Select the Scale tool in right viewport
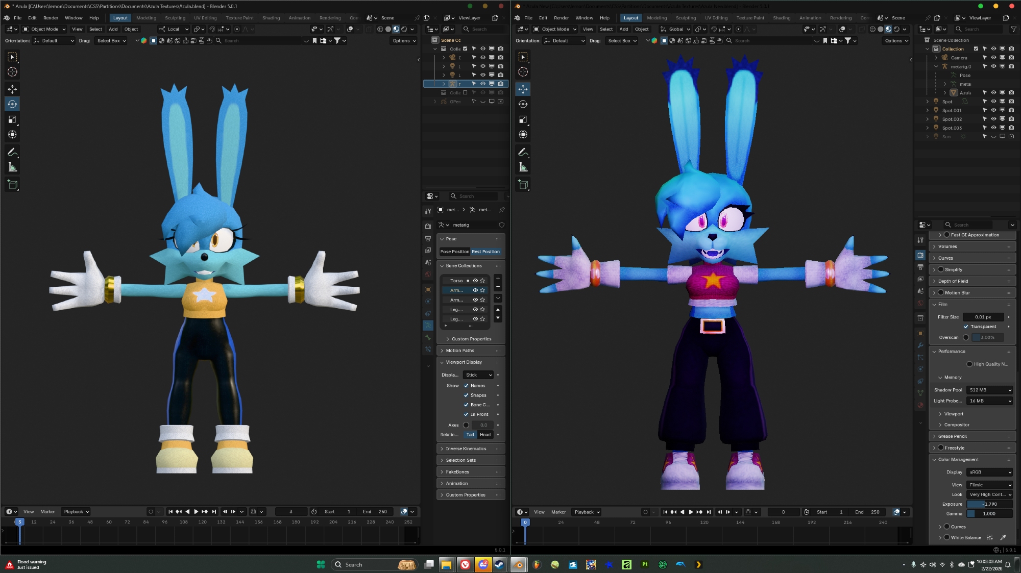The width and height of the screenshot is (1021, 573). [523, 119]
